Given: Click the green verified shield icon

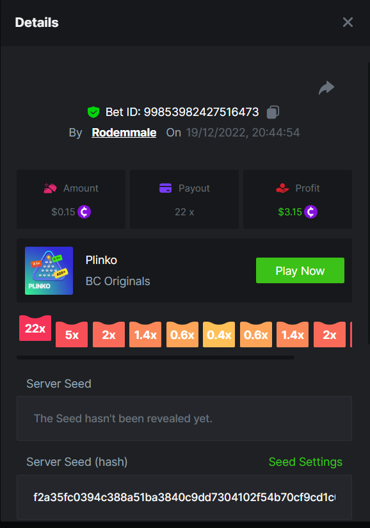Looking at the screenshot, I should tap(93, 112).
